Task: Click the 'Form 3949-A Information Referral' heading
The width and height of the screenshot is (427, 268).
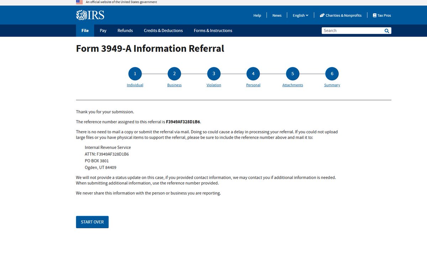Action: click(x=150, y=49)
